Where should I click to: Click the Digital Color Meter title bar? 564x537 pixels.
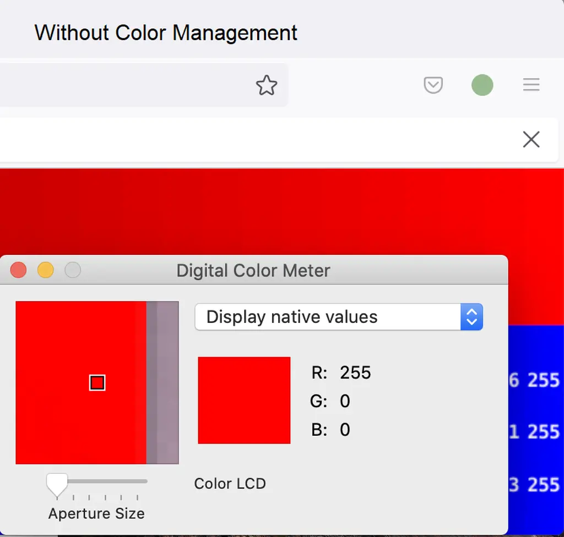tap(253, 271)
